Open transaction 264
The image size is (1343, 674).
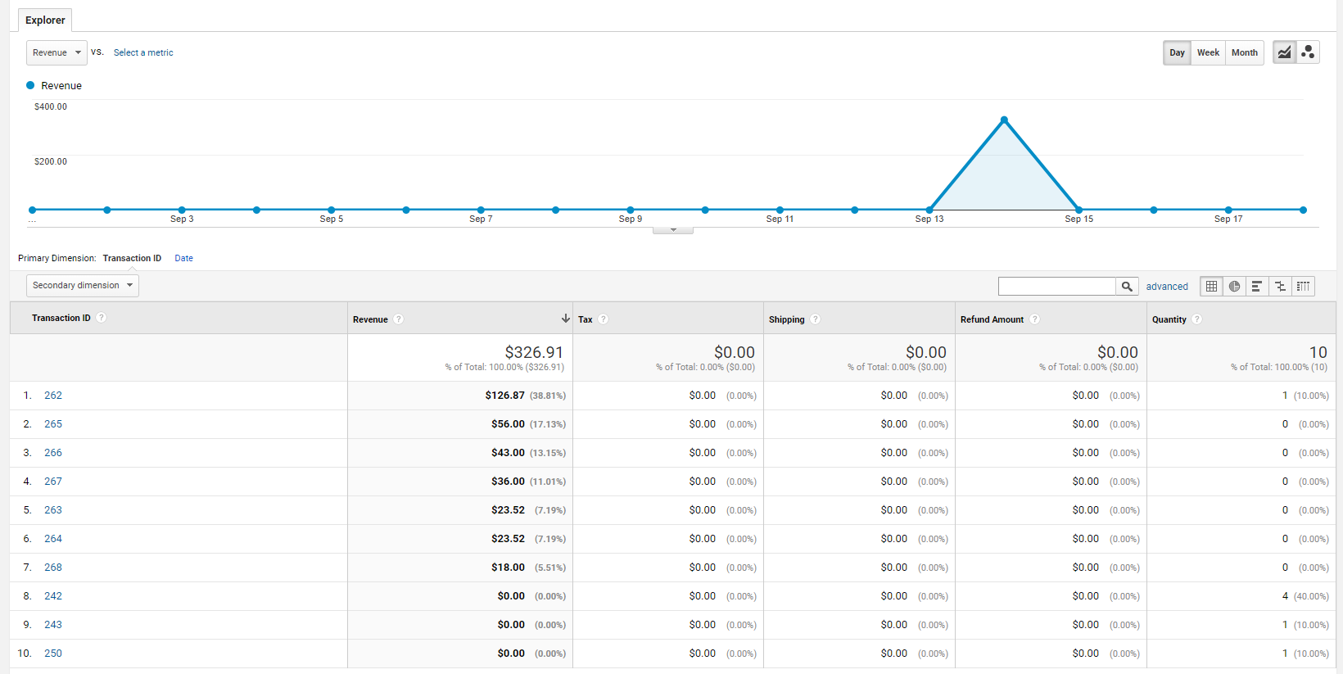click(x=53, y=539)
